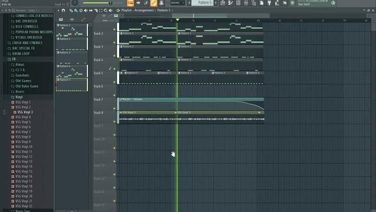Select the playlist Delete tool

point(81,11)
